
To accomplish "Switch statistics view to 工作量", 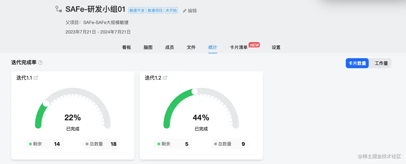I will coord(382,63).
